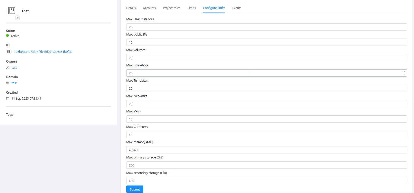Click the calendar icon beside created date
Viewport: 414px width, 193px height.
point(8,99)
